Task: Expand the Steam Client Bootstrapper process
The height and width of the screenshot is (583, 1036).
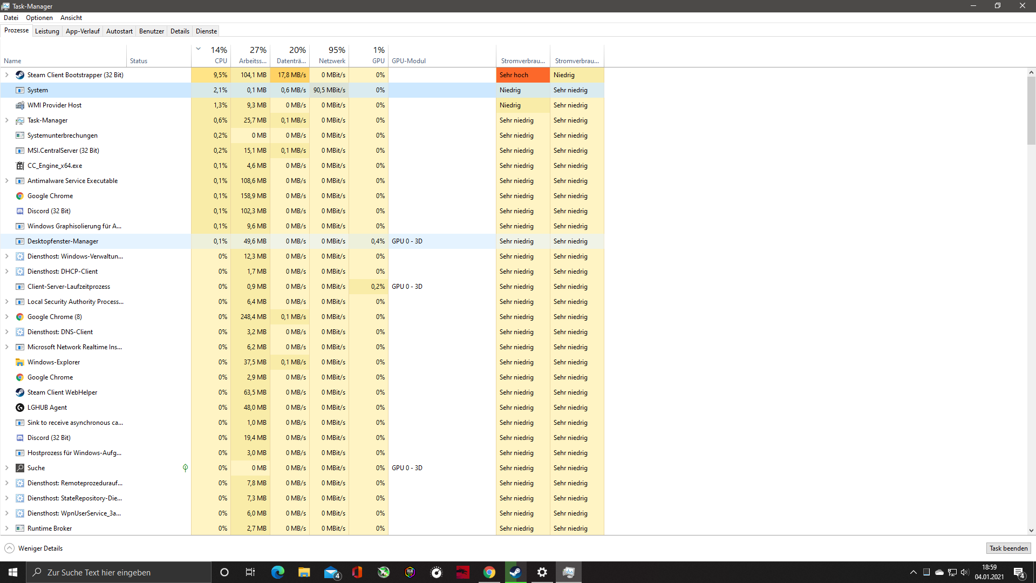Action: [x=6, y=75]
